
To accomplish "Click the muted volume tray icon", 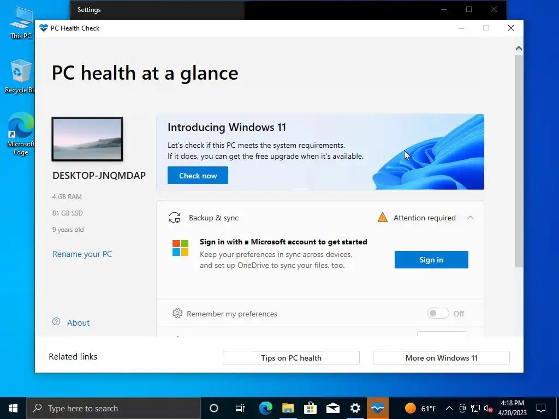I will [x=488, y=408].
